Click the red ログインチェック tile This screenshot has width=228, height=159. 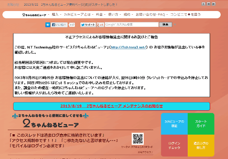[174, 146]
